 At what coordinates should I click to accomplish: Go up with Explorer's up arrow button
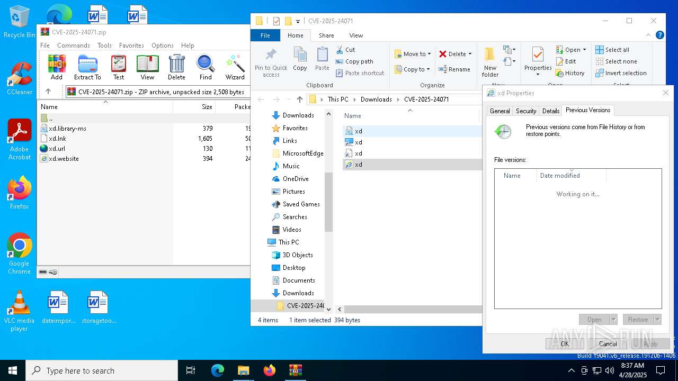300,99
